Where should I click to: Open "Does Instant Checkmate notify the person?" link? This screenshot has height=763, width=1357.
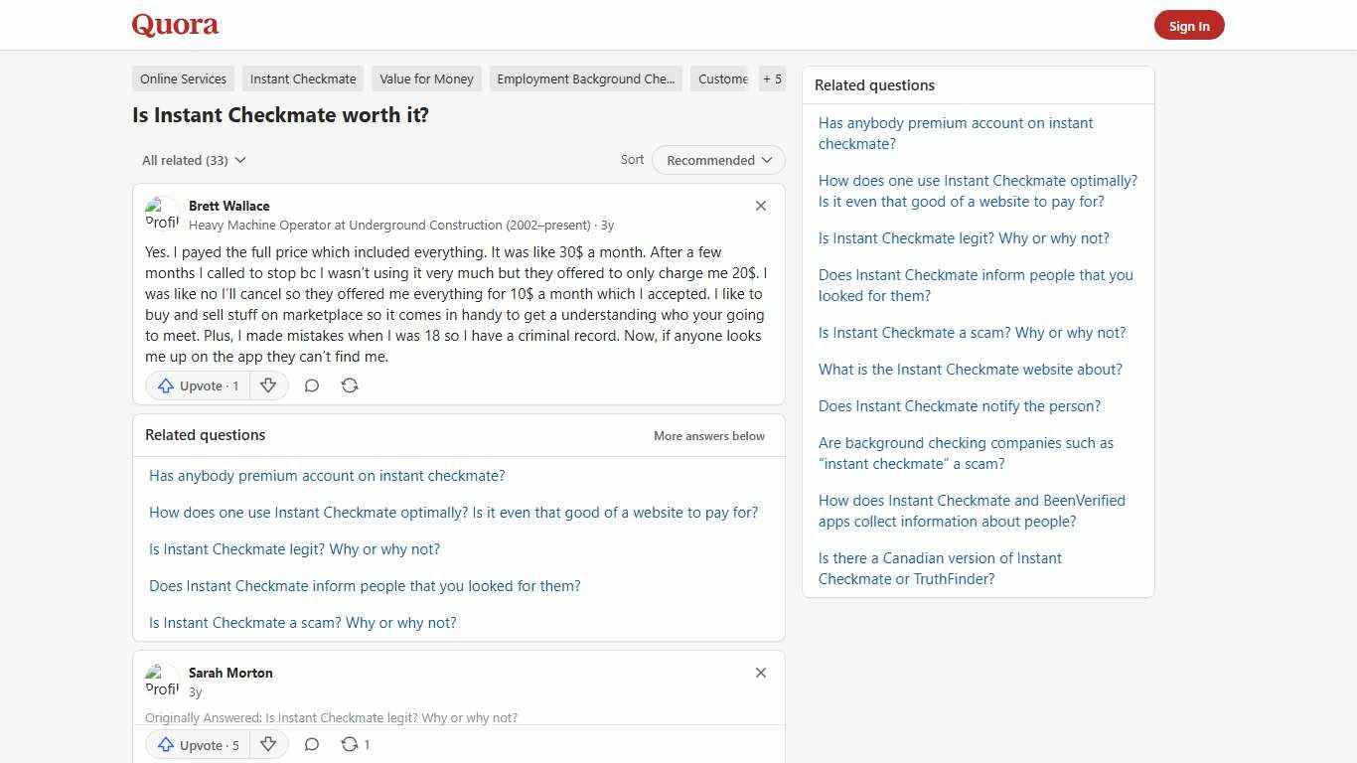click(x=960, y=406)
